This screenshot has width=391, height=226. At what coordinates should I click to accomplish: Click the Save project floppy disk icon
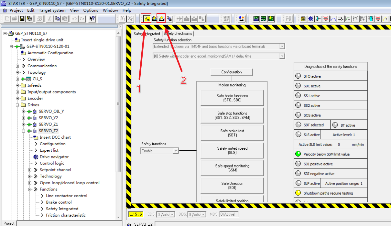[x=22, y=19]
